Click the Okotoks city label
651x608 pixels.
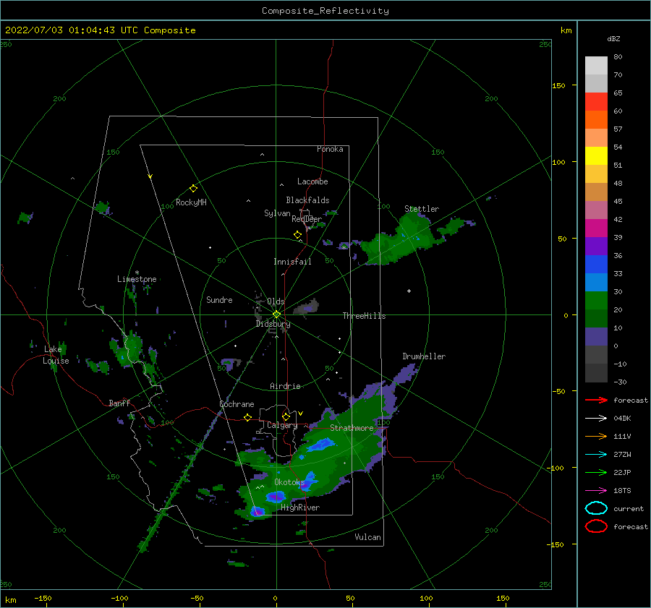click(289, 481)
